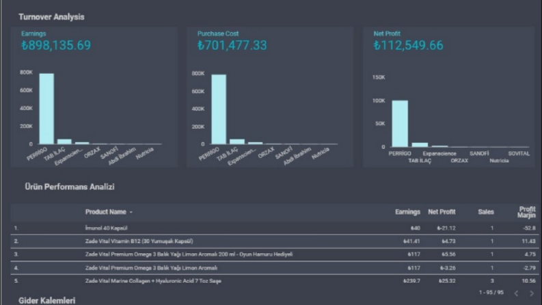This screenshot has width=542, height=305.
Task: Click the ₺-21.12 net profit cell
Action: [446, 228]
